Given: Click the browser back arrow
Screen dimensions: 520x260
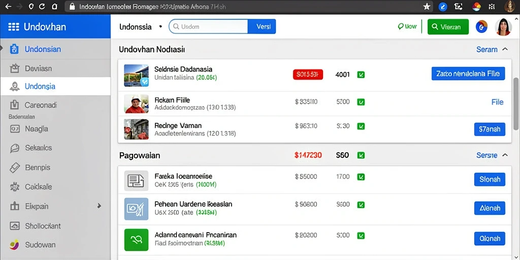Looking at the screenshot, I should pyautogui.click(x=8, y=6).
